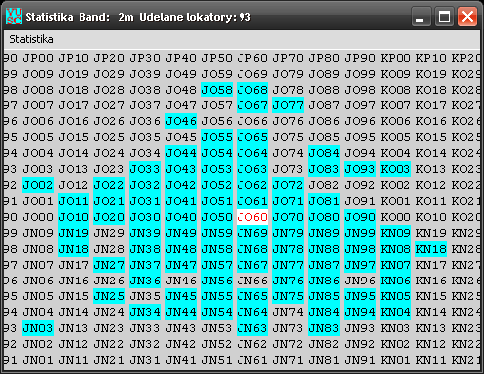Click locator cell JO33

click(145, 169)
